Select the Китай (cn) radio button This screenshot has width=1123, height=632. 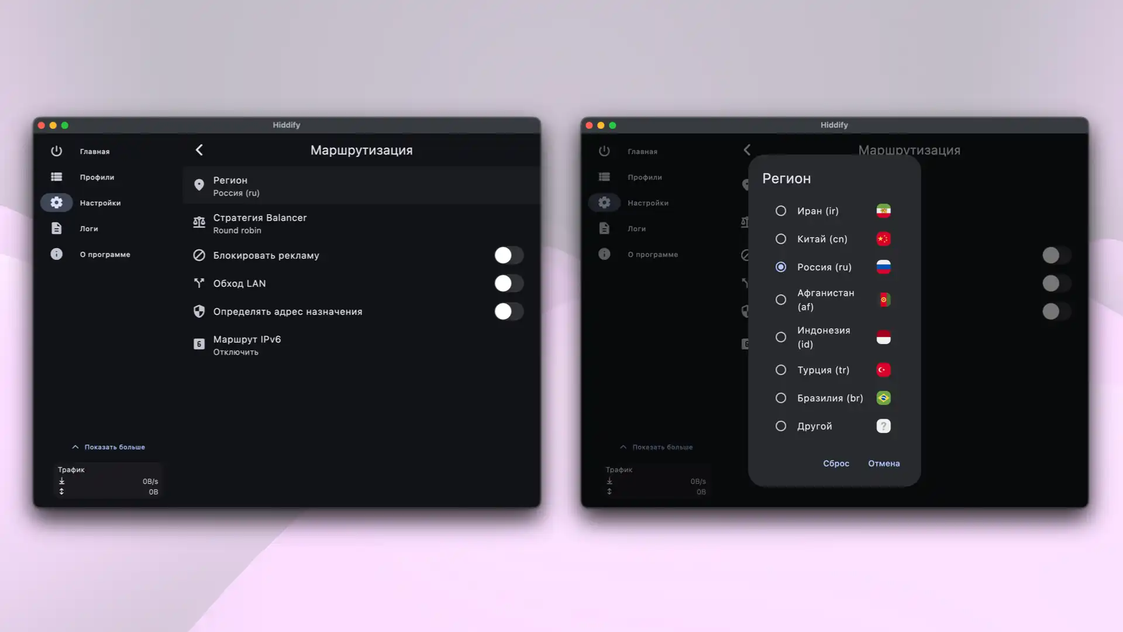[780, 239]
